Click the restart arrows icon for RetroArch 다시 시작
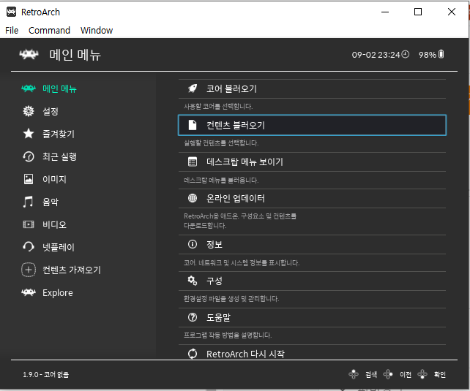This screenshot has height=391, width=470. pos(193,354)
